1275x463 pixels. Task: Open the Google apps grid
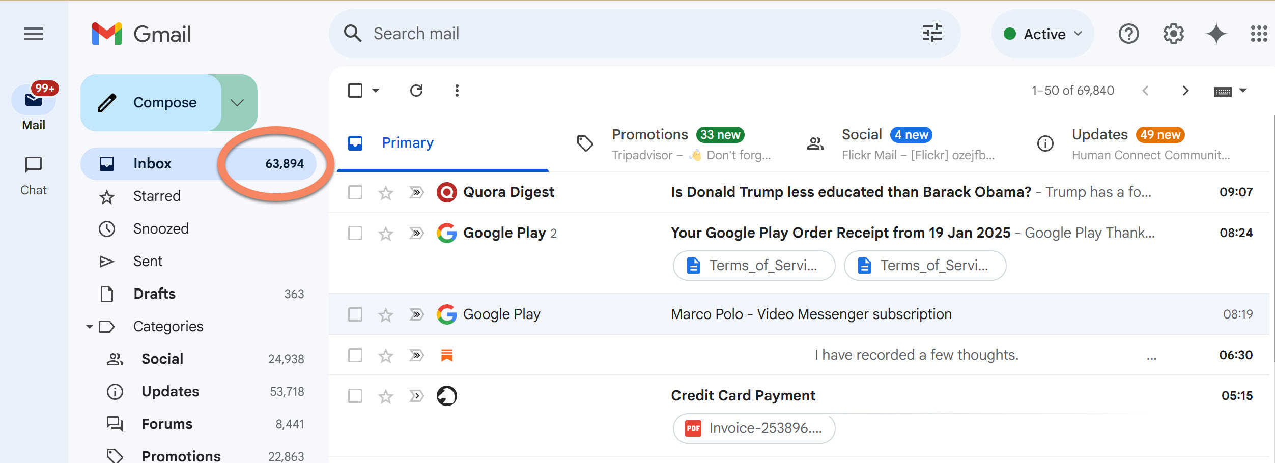point(1259,34)
